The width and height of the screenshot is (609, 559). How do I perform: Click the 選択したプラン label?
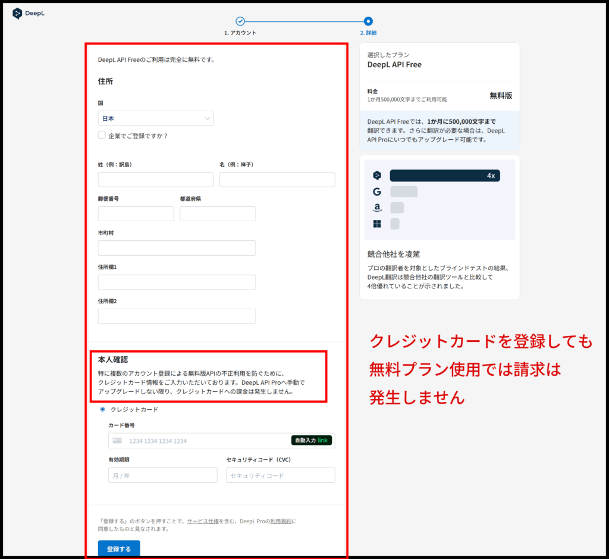click(388, 55)
